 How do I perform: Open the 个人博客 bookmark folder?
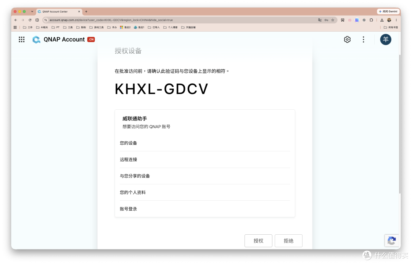tap(170, 27)
